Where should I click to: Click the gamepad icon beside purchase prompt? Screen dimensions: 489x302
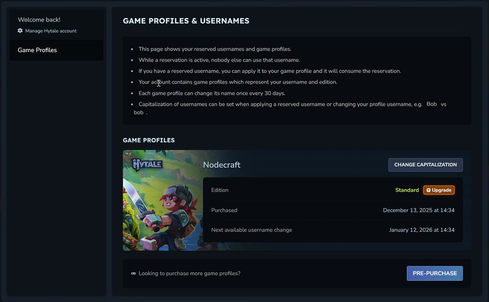coord(133,274)
